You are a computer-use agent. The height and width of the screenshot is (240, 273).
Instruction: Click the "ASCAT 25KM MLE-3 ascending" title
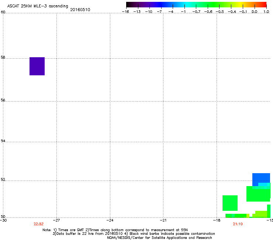(x=38, y=6)
